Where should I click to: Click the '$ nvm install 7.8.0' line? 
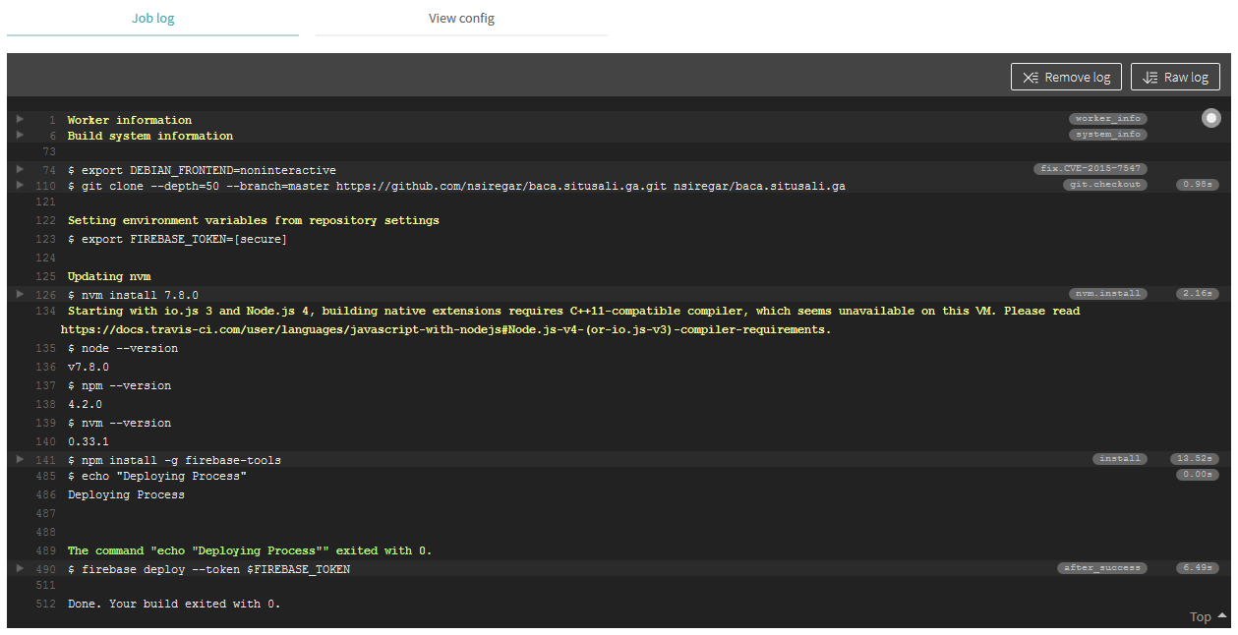tap(133, 295)
